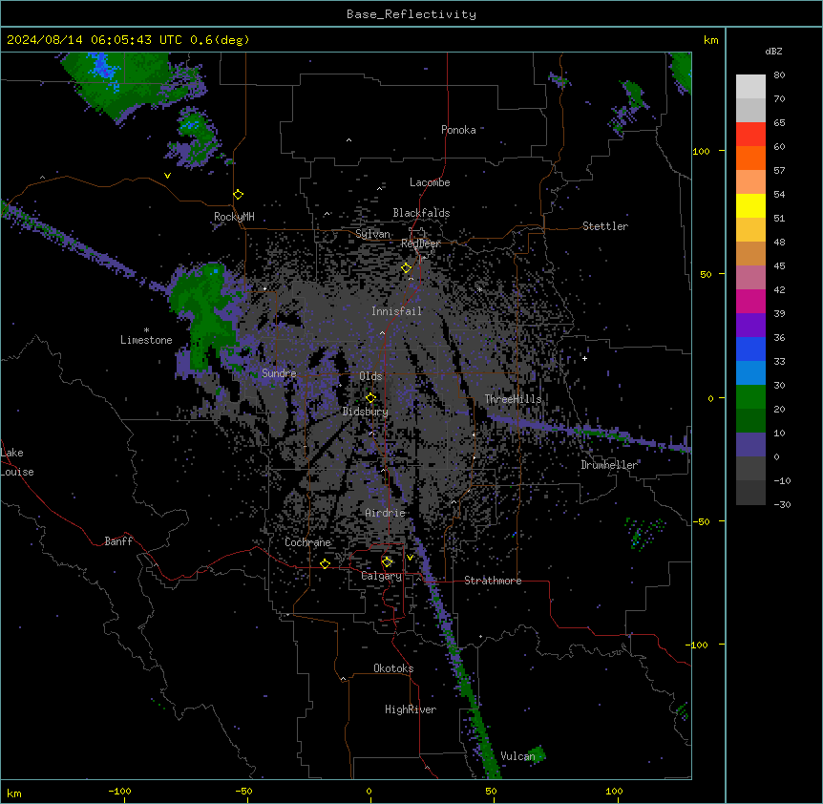Click the Banff label

(x=118, y=541)
